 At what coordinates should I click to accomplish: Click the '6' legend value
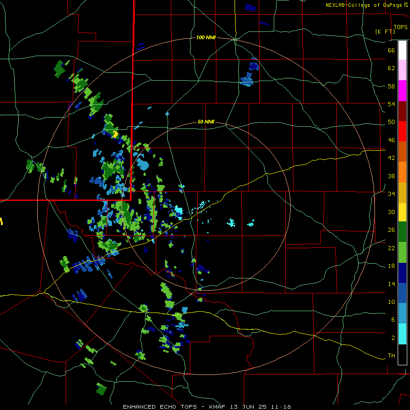tap(393, 320)
